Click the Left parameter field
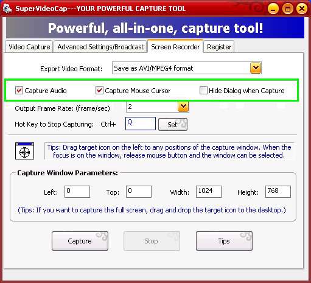 [77, 192]
